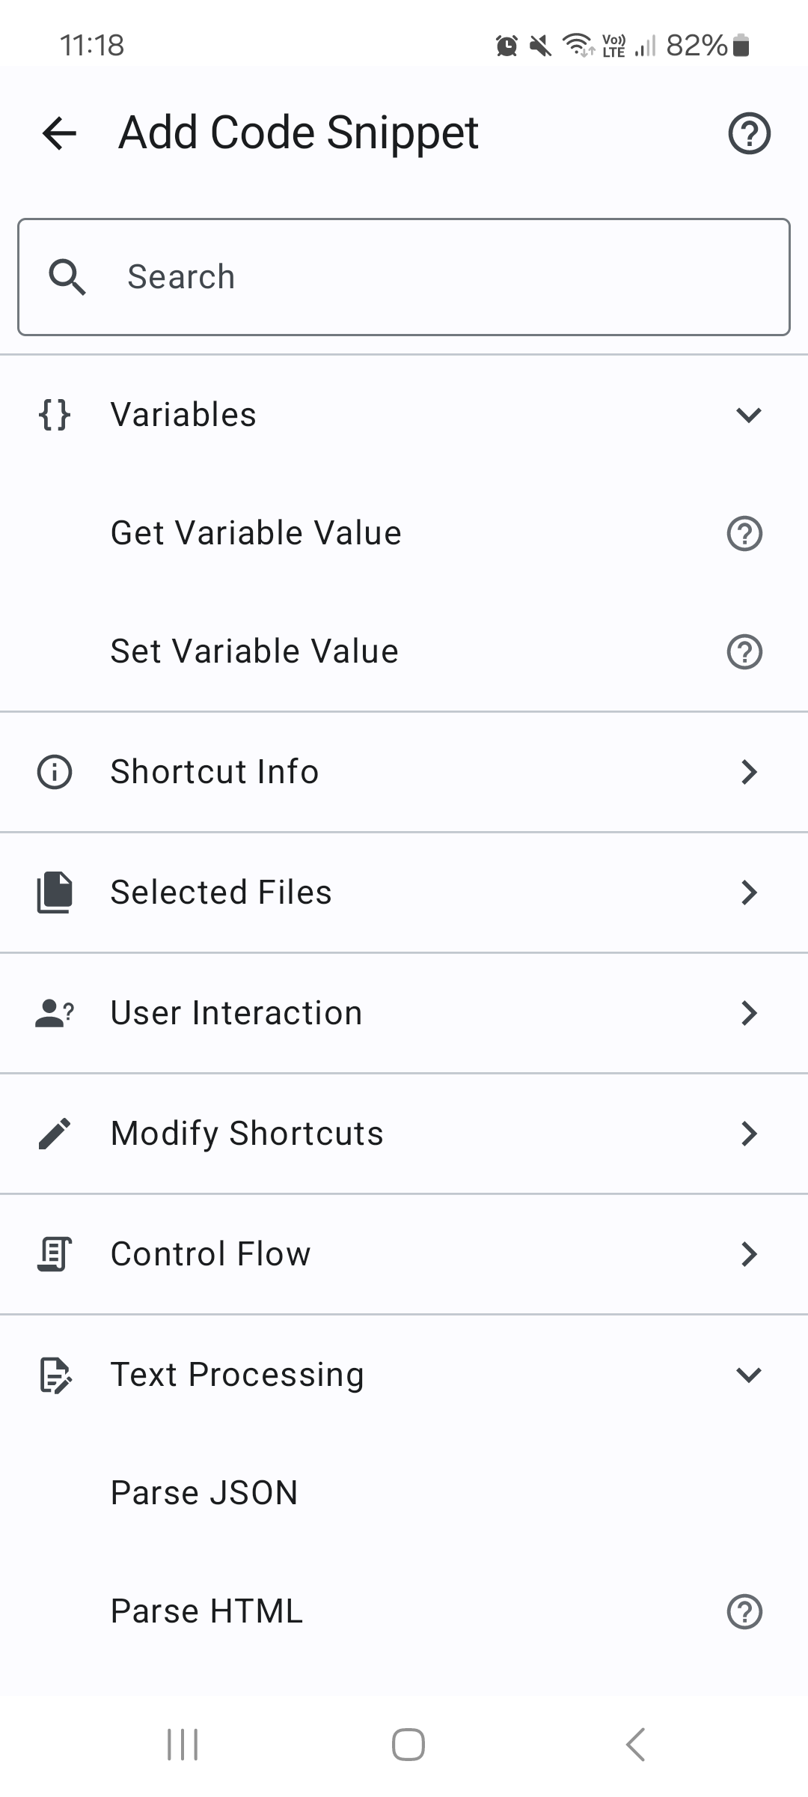This screenshot has width=808, height=1797.
Task: Tap the Modify Shortcuts pencil icon
Action: coord(55,1134)
